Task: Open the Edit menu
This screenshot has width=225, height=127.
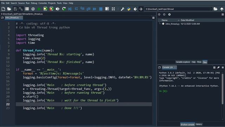Action: click(x=8, y=3)
